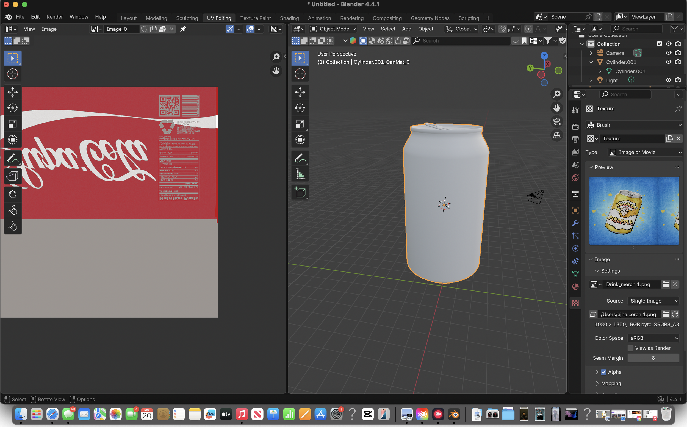Select the Annotate tool in 3D viewport
This screenshot has height=427, width=687.
300,158
